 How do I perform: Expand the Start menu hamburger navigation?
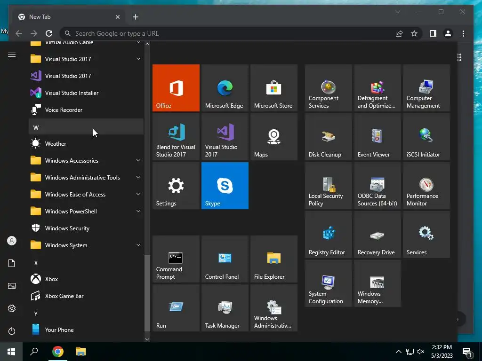pyautogui.click(x=12, y=55)
